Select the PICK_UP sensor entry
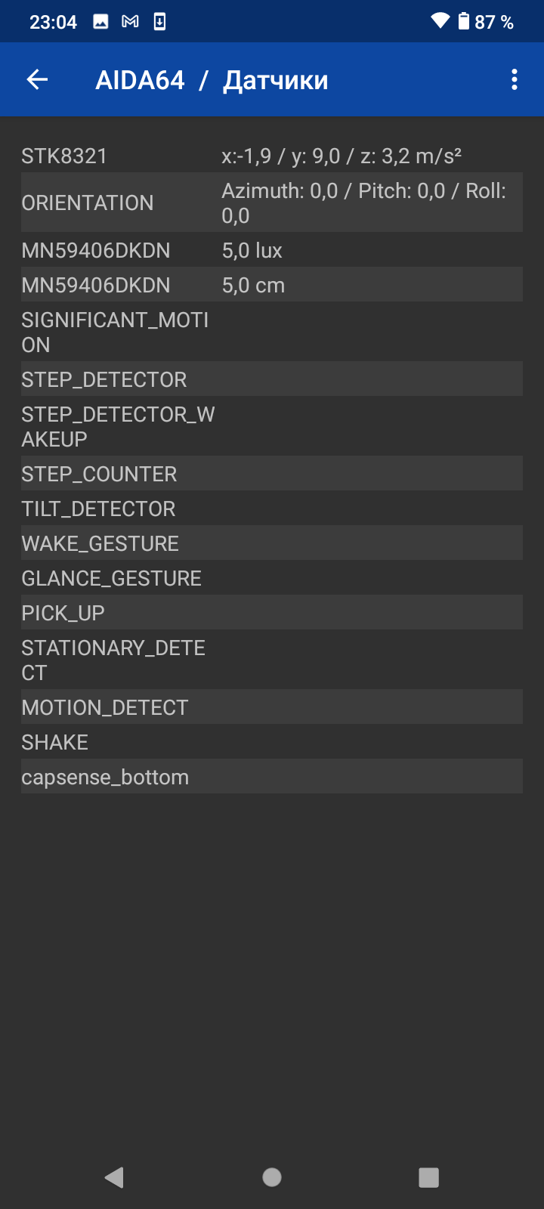The height and width of the screenshot is (1209, 544). point(272,613)
